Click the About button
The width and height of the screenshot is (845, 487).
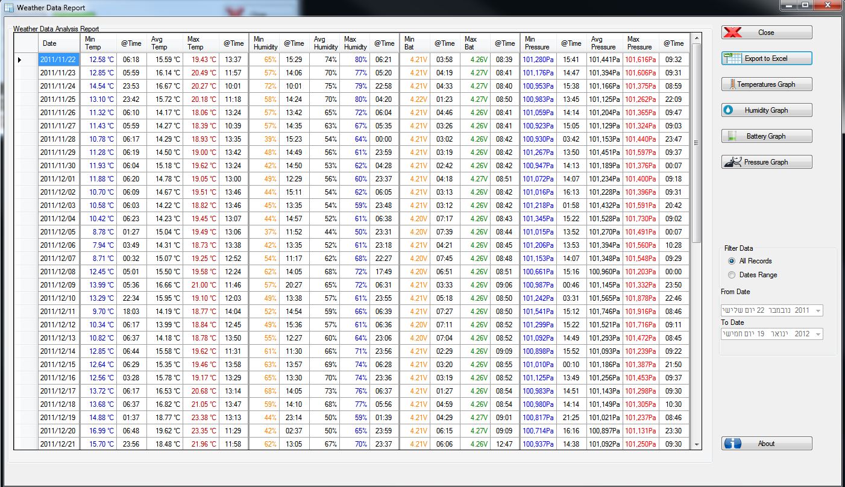pos(766,442)
